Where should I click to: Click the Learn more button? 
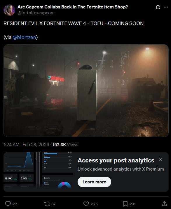(94, 182)
